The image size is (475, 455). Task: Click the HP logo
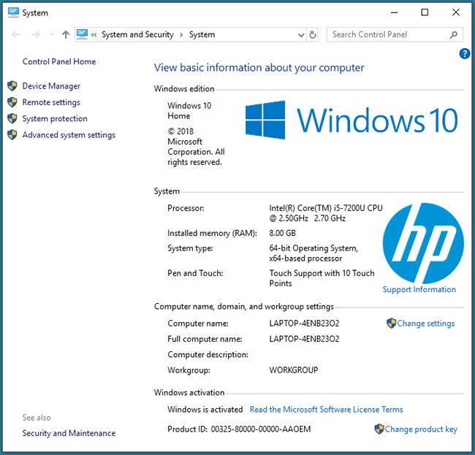point(423,243)
